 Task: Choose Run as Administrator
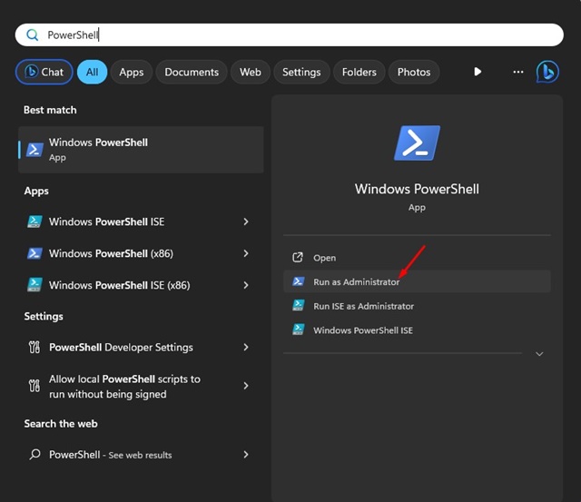pos(356,281)
